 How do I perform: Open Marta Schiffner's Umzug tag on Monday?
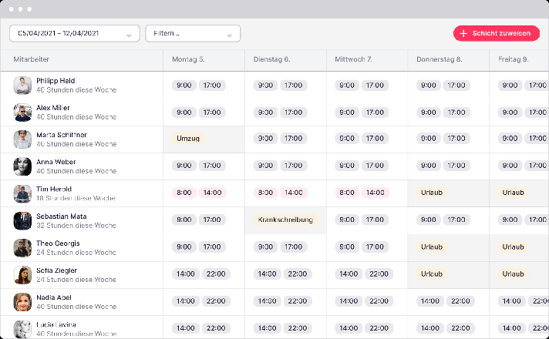coord(188,139)
